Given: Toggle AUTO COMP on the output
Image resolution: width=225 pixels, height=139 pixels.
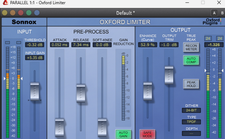Looking at the screenshot, I should pyautogui.click(x=191, y=60).
